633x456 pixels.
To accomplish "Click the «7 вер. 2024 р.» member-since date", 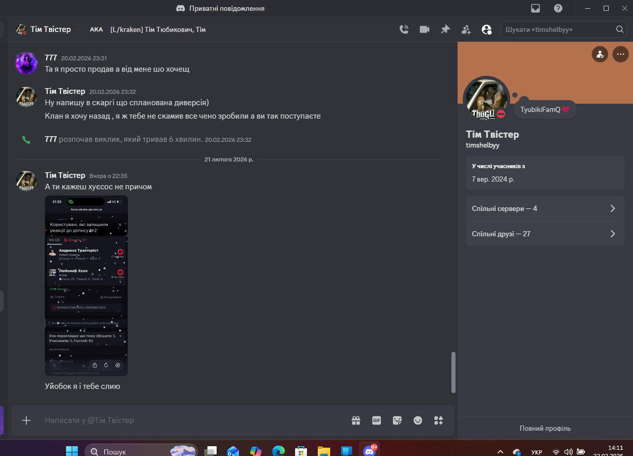I will [x=493, y=180].
